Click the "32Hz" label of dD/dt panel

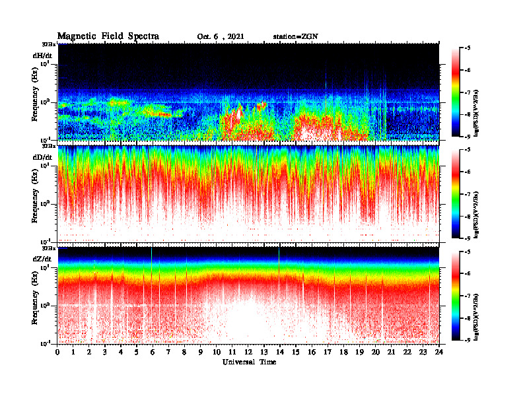click(49, 146)
